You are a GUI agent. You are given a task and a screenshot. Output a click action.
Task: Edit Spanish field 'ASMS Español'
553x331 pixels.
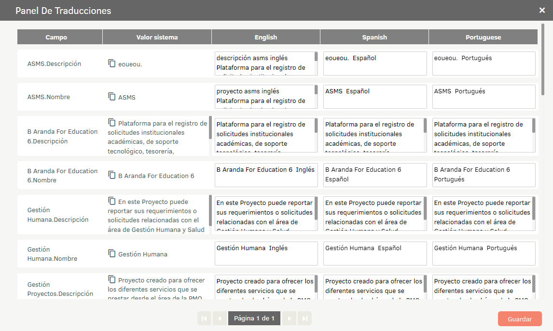pos(375,96)
